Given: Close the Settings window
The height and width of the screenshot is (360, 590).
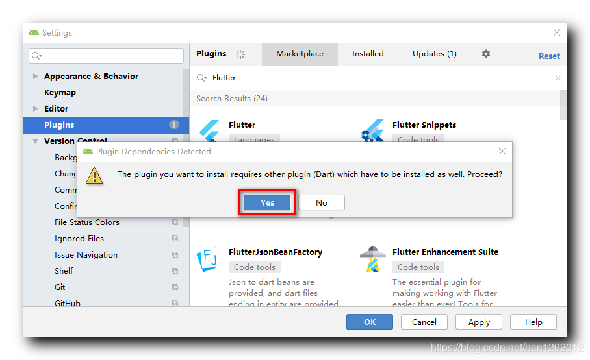Looking at the screenshot, I should coord(557,32).
